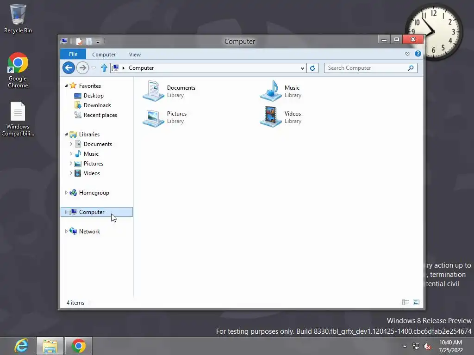Viewport: 474px width, 355px height.
Task: Click Properties icon in quick access toolbar
Action: 79,41
